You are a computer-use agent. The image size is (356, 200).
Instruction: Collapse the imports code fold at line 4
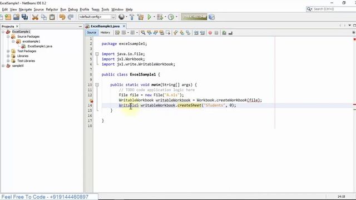97,54
